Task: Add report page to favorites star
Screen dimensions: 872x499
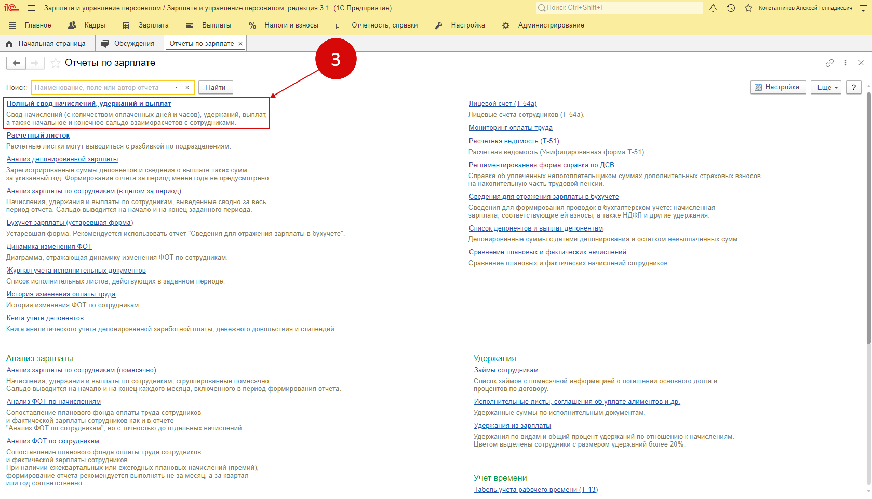Action: [x=55, y=63]
